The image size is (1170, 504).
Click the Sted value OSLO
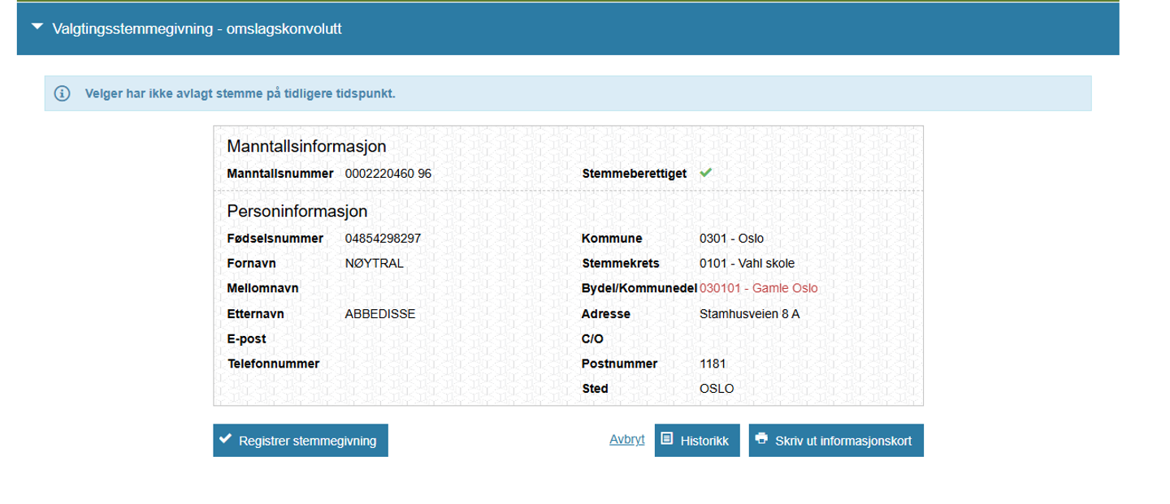coord(716,388)
